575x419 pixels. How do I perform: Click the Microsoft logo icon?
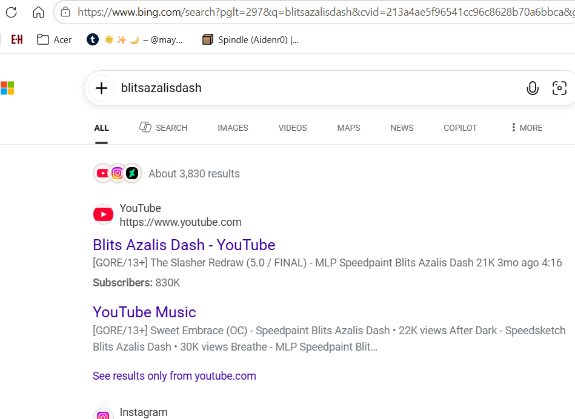(7, 88)
